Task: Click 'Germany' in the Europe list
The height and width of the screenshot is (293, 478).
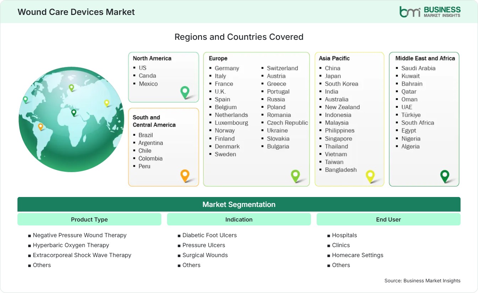Action: 227,68
